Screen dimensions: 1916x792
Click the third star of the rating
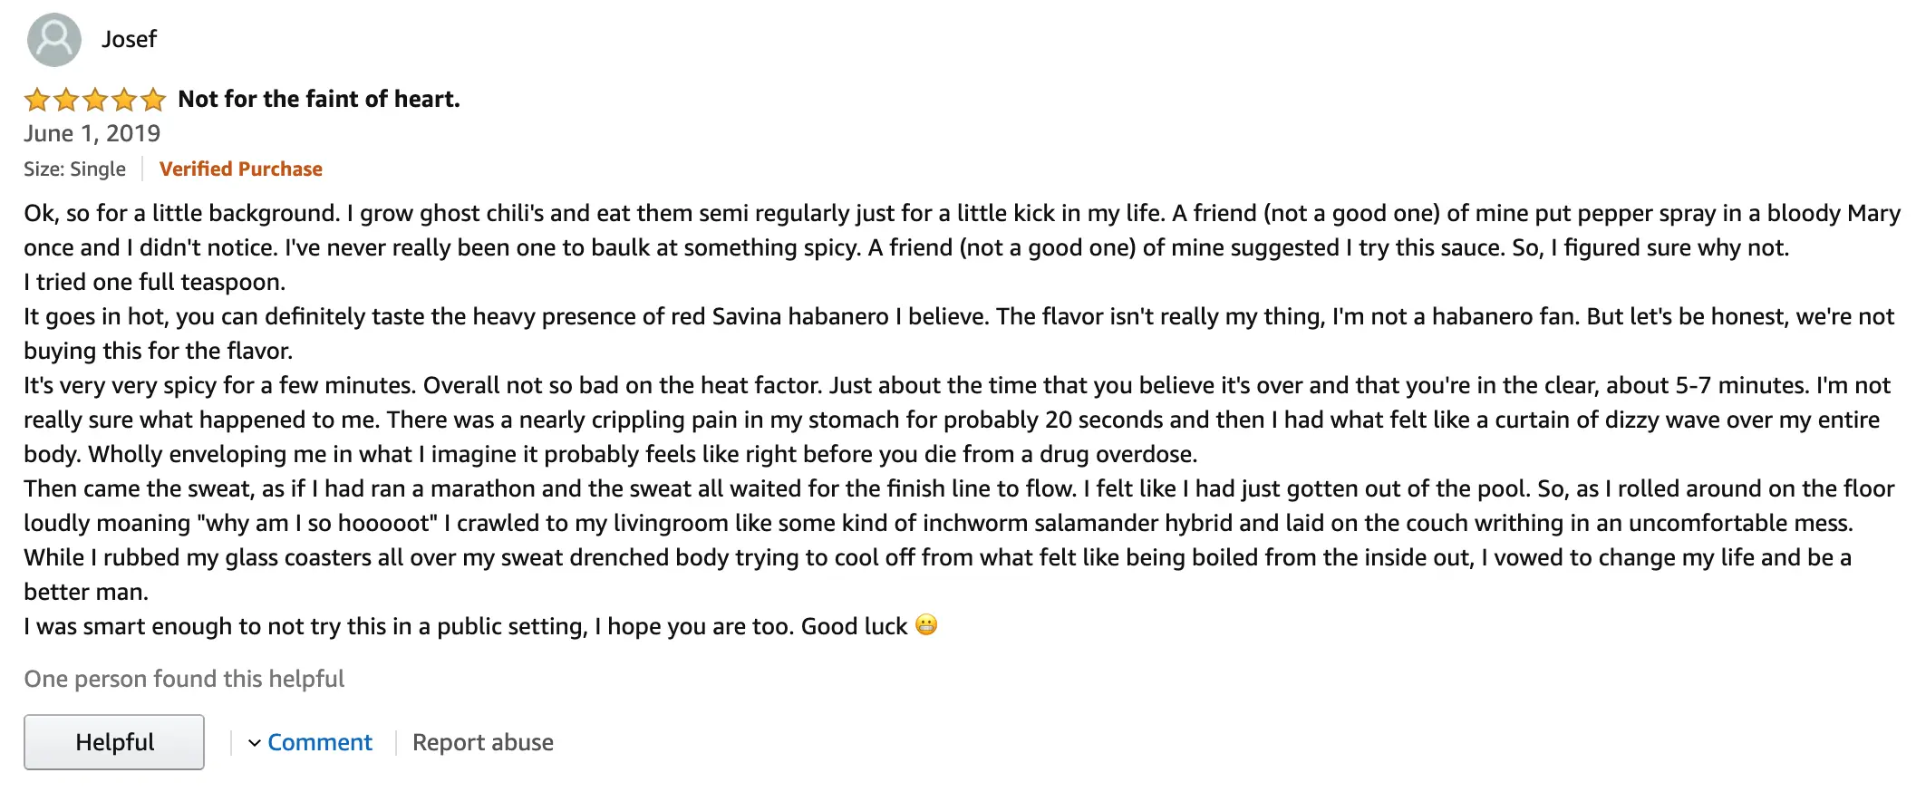pyautogui.click(x=95, y=99)
